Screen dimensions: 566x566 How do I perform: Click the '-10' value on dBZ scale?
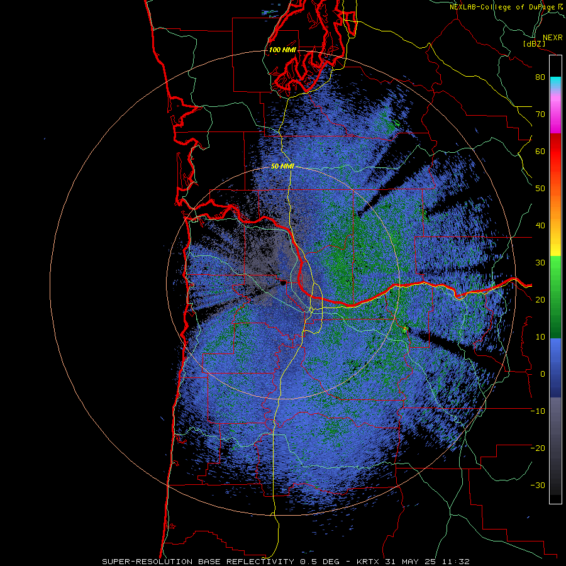[538, 411]
